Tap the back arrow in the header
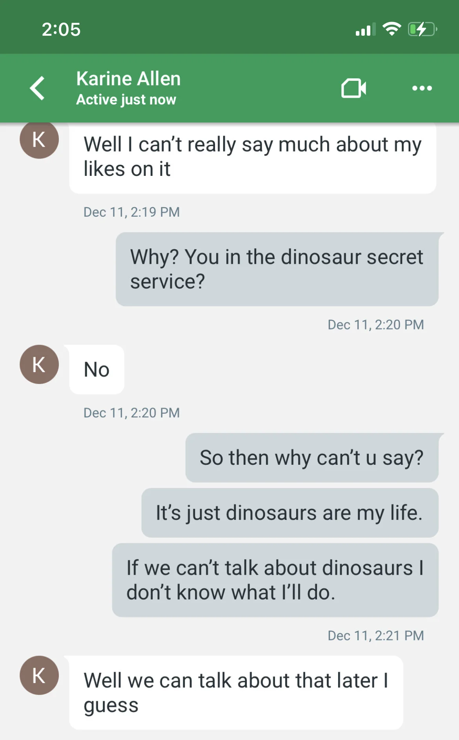This screenshot has height=740, width=459. (38, 88)
